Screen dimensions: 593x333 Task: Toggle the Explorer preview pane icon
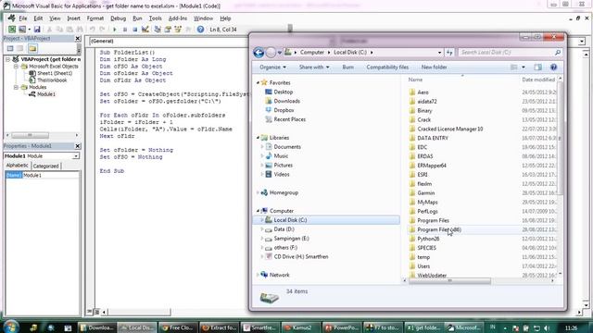[x=537, y=68]
